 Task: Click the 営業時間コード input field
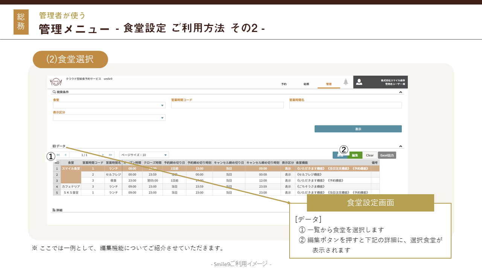[227, 105]
